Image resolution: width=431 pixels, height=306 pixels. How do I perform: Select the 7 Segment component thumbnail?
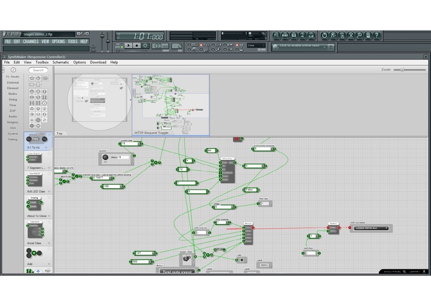(x=34, y=158)
